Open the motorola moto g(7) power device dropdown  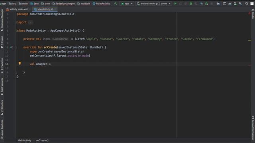coord(154,4)
